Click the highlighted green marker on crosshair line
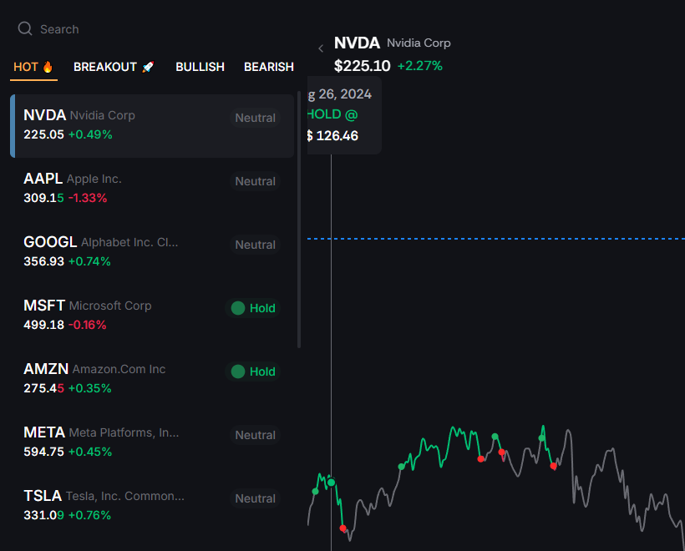 point(331,483)
